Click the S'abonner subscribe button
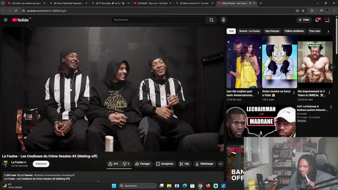The height and width of the screenshot is (190, 338). coord(41,164)
